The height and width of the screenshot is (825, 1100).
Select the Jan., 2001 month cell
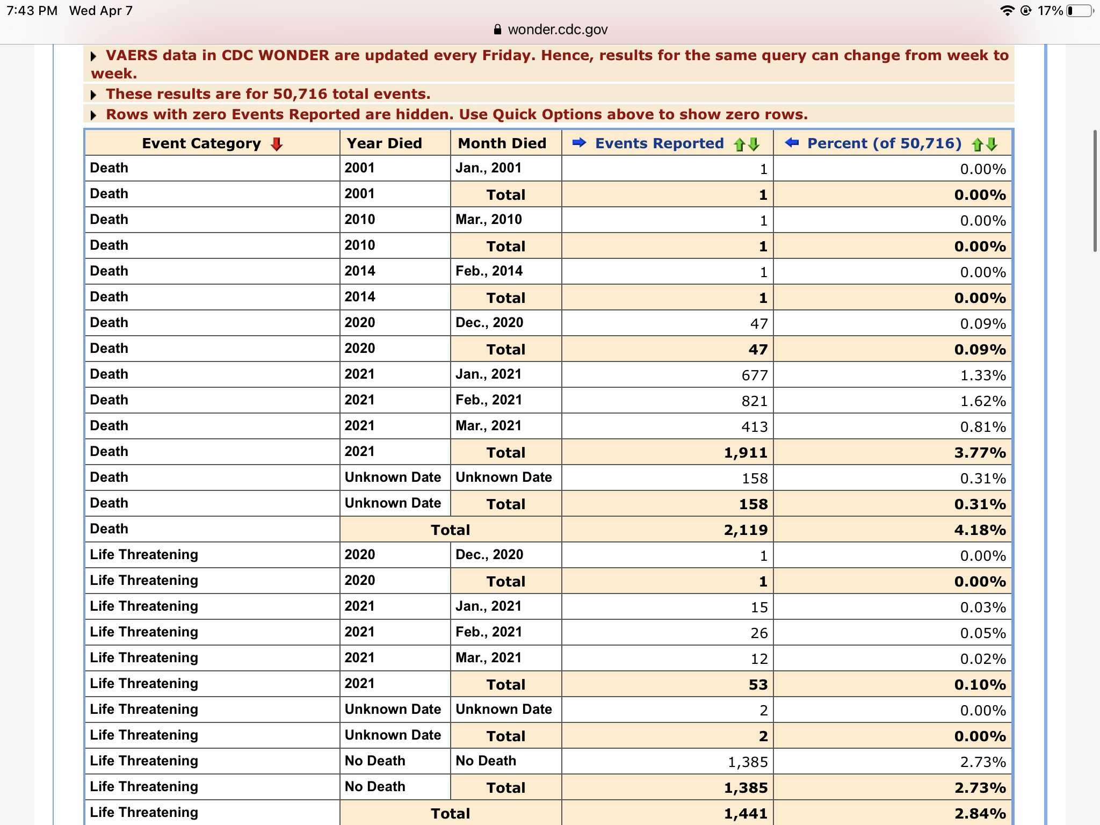506,168
